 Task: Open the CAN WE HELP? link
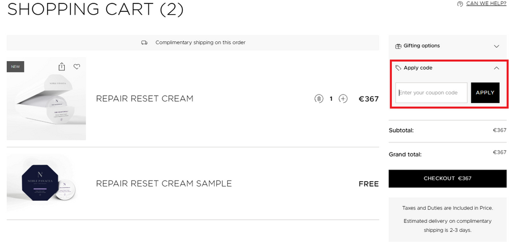pos(486,3)
